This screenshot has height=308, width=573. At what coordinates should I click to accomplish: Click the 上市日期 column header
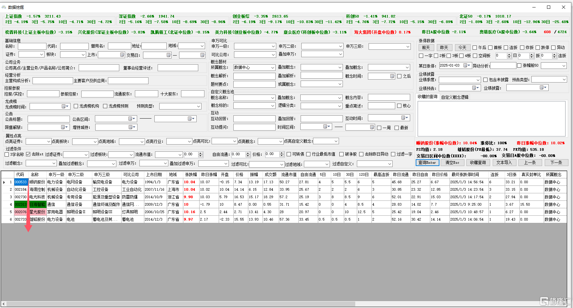tap(154, 174)
